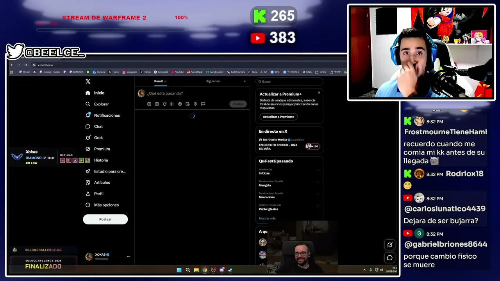Open Estudio para creadores

point(105,171)
